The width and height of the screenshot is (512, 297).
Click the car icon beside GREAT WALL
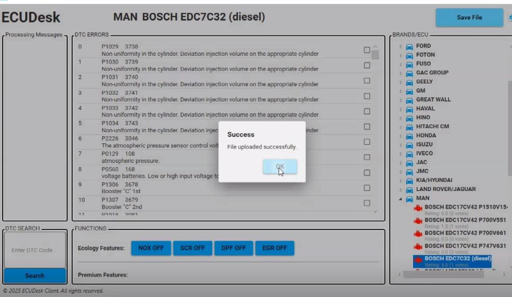click(410, 100)
